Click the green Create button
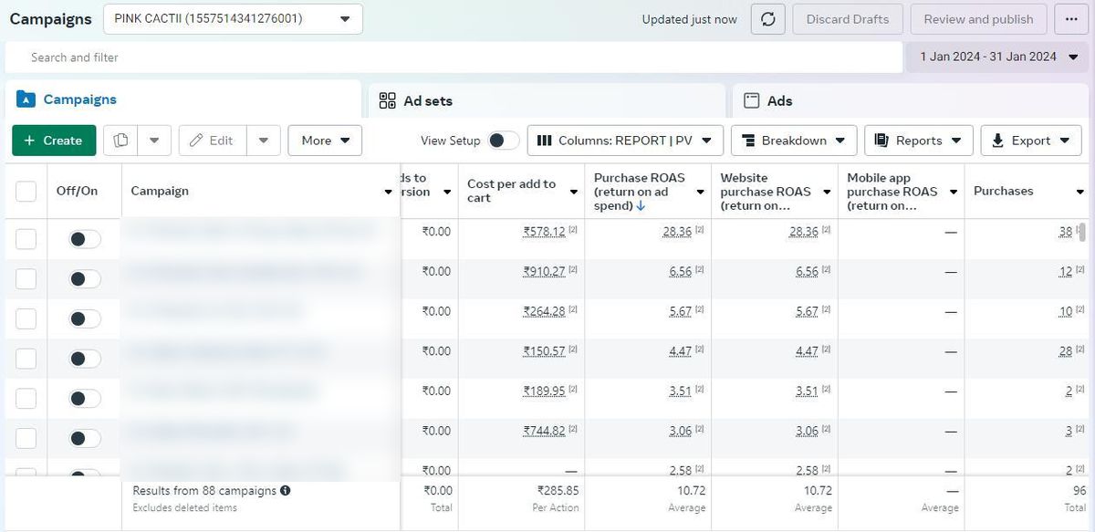 click(54, 141)
